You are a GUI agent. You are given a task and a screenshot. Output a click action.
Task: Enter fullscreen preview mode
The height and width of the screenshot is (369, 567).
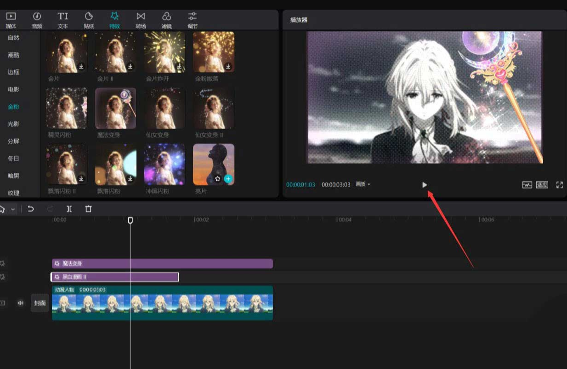559,185
